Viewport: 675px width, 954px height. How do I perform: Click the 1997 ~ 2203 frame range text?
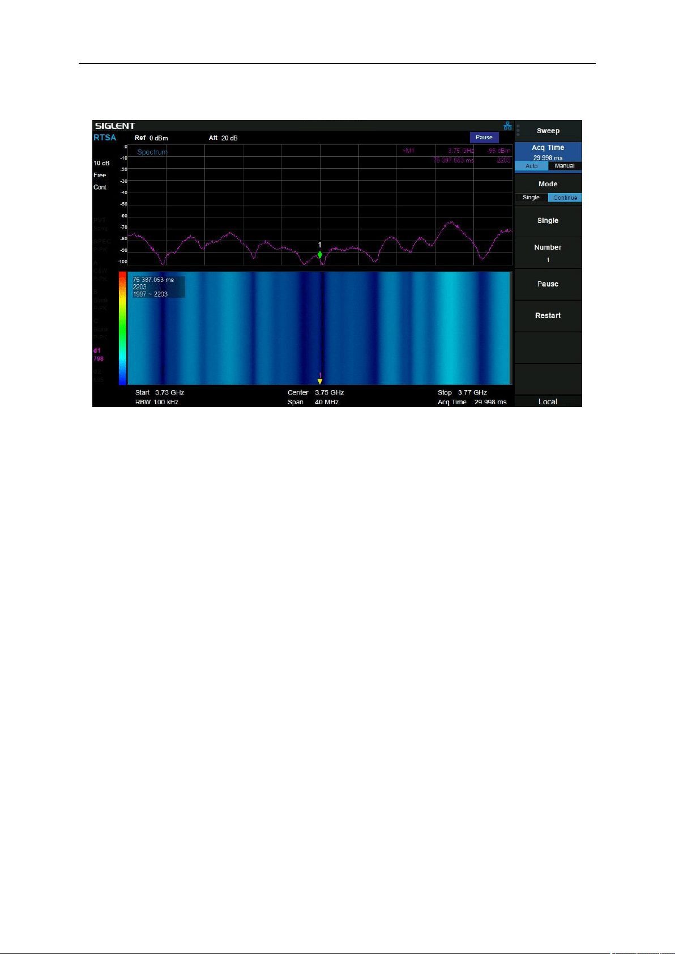(150, 294)
